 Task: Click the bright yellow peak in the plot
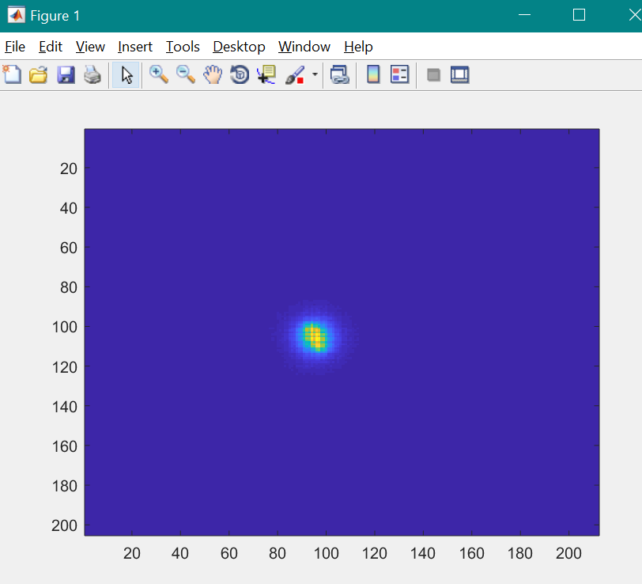pos(316,338)
